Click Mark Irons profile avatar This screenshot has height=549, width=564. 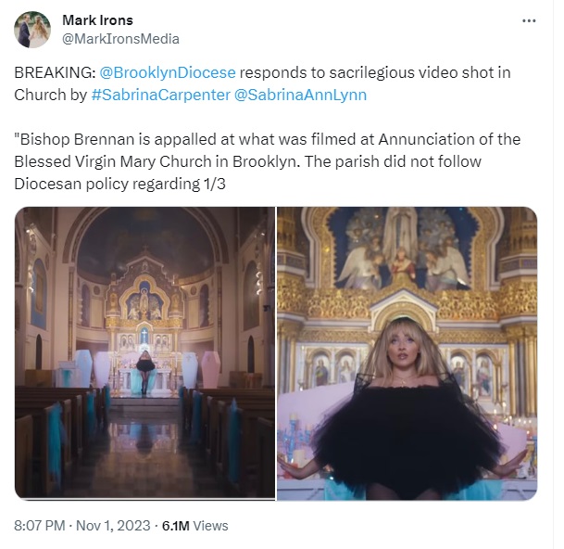tap(32, 30)
